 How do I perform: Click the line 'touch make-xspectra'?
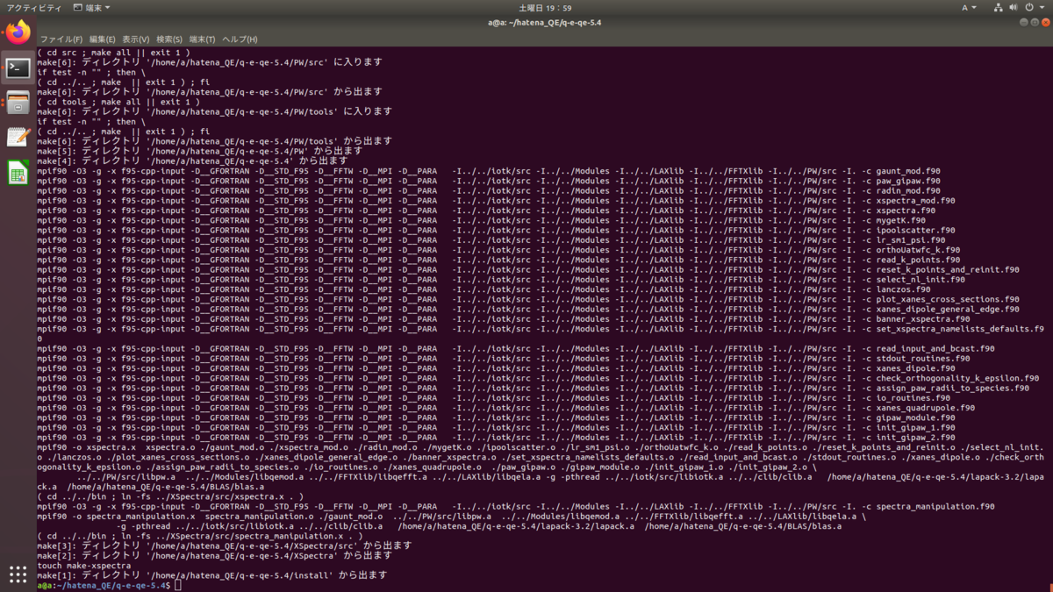tap(84, 565)
